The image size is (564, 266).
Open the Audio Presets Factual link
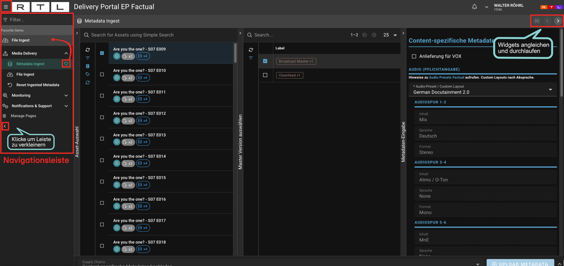446,77
